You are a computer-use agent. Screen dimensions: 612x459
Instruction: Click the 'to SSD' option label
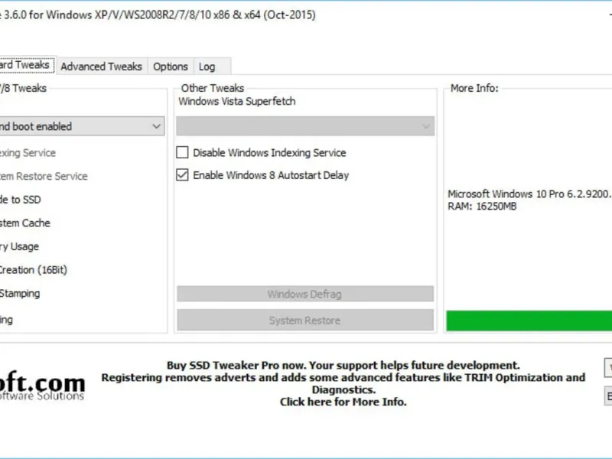pyautogui.click(x=20, y=200)
